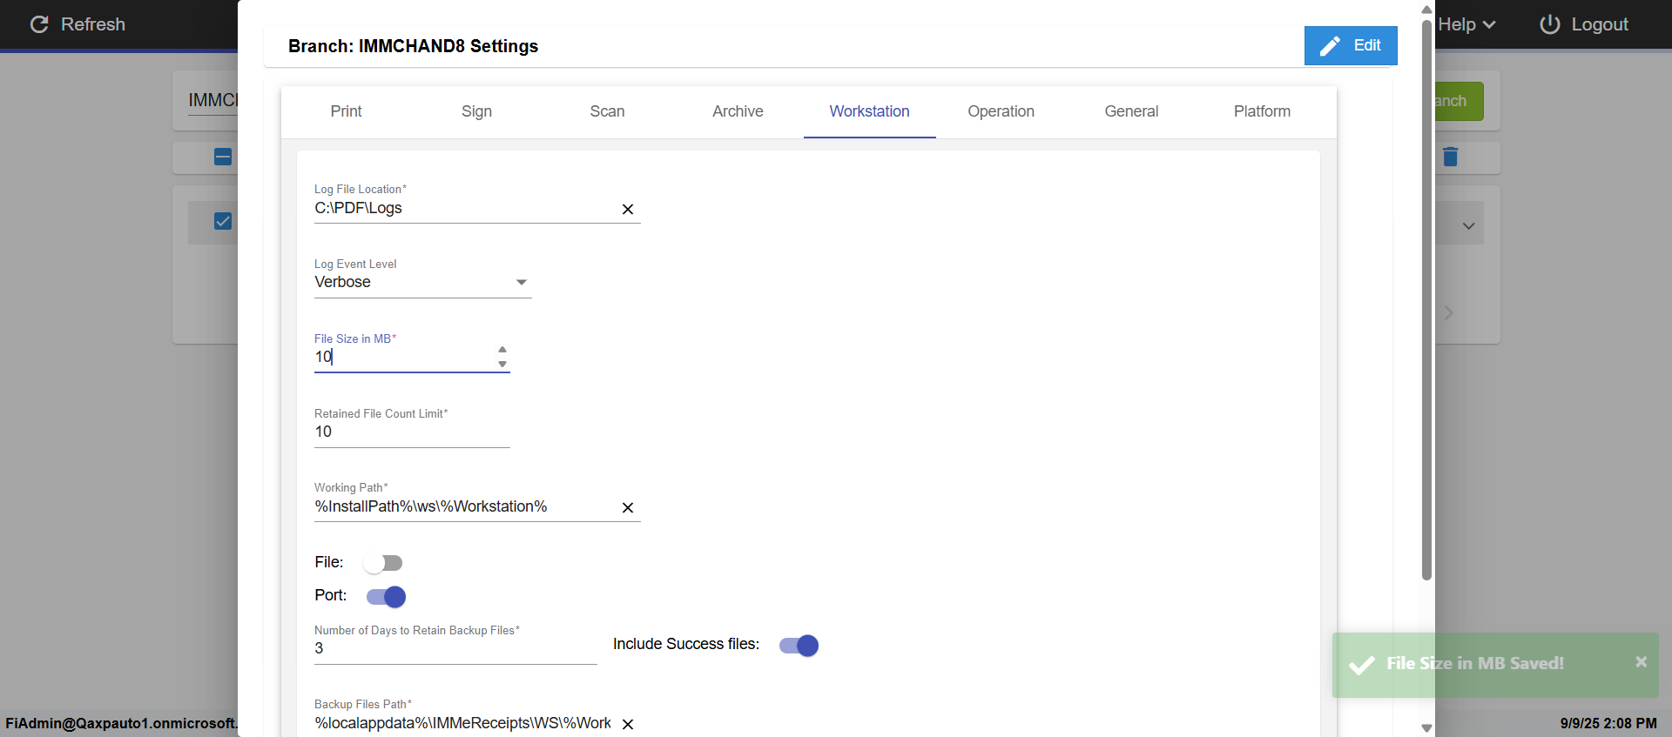Enable the File toggle
Viewport: 1672px width, 737px height.
click(x=383, y=563)
